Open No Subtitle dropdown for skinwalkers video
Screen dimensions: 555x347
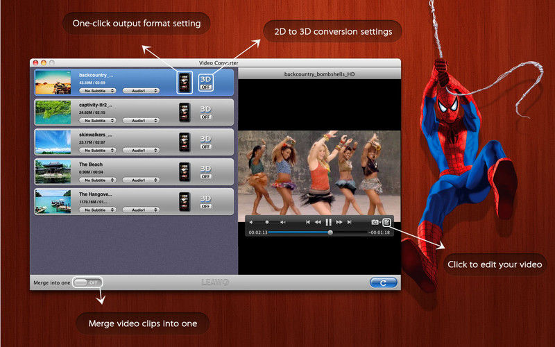(98, 150)
